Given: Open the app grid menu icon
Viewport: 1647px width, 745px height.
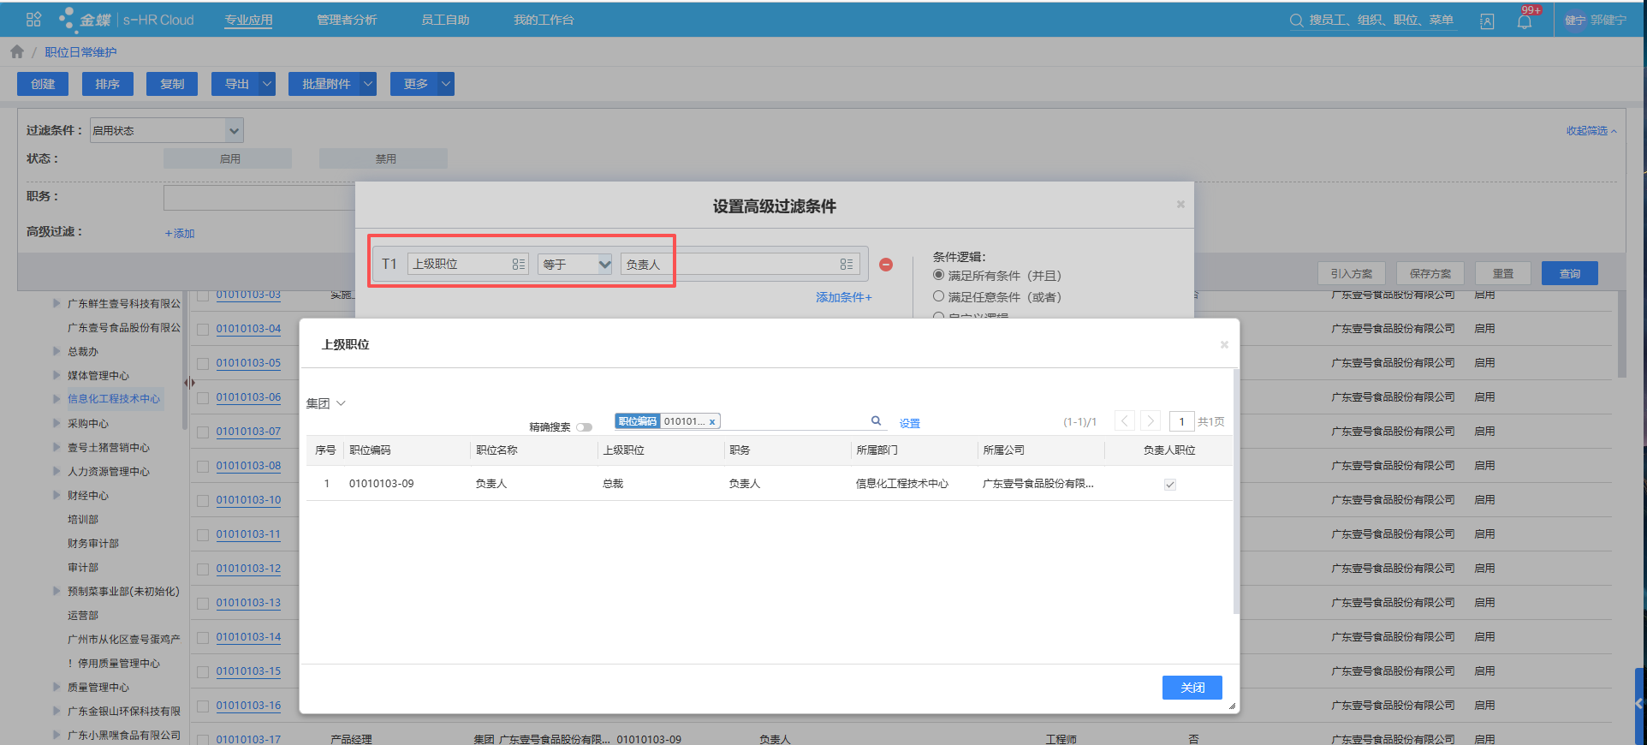Looking at the screenshot, I should point(33,20).
